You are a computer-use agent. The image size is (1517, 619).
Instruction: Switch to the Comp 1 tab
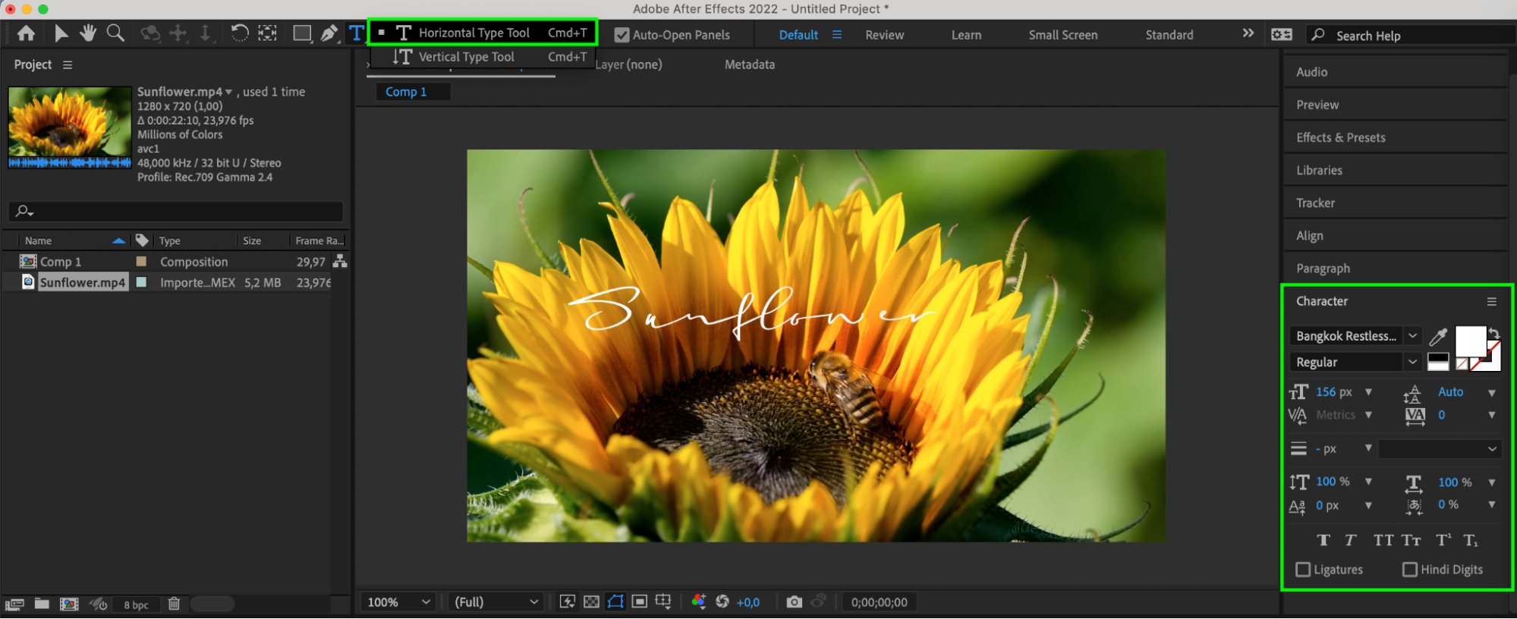[406, 92]
